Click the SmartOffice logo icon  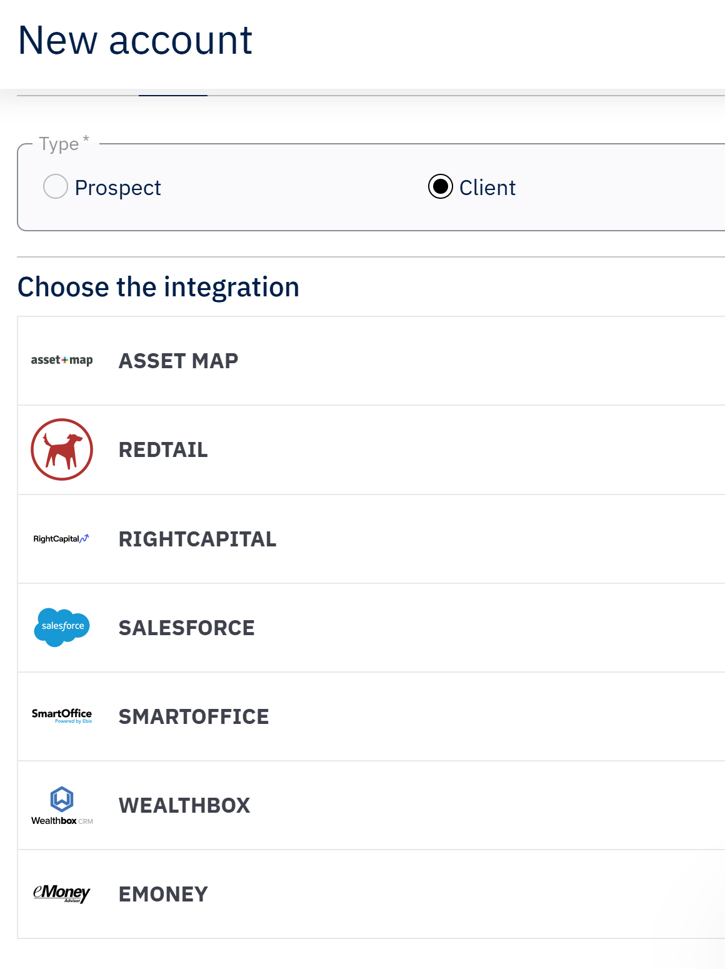[62, 716]
